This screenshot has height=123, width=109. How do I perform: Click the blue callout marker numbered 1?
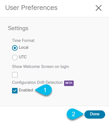[44, 90]
